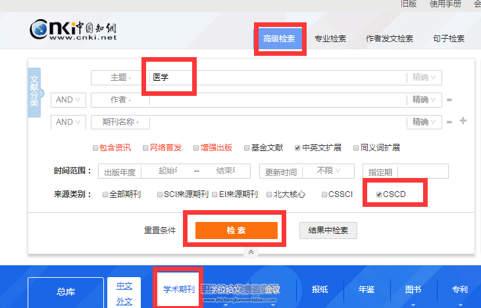Toggle 包含资讯 checkbox
Viewport: 481px width, 308px height.
coord(95,148)
